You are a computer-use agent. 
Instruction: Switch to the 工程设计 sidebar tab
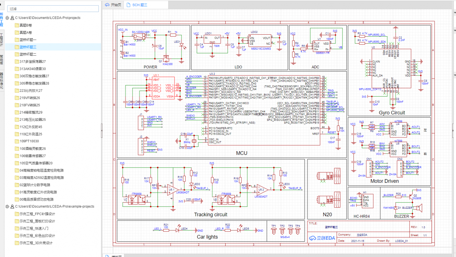click(1, 40)
